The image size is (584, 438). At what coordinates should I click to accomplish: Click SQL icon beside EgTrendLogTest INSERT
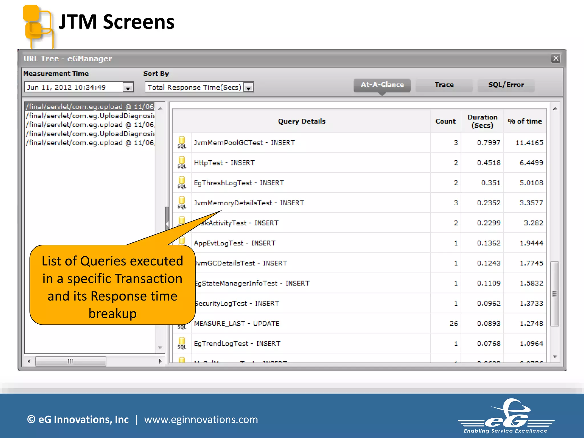tap(182, 343)
